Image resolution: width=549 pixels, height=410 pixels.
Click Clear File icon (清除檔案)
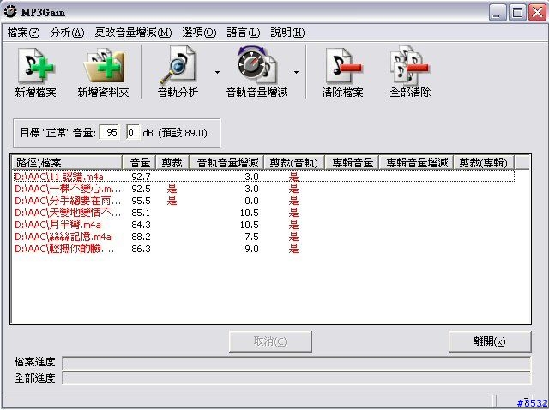(343, 72)
